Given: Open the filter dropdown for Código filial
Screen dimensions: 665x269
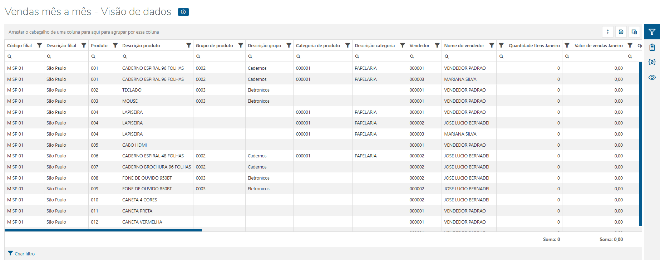Looking at the screenshot, I should 39,45.
